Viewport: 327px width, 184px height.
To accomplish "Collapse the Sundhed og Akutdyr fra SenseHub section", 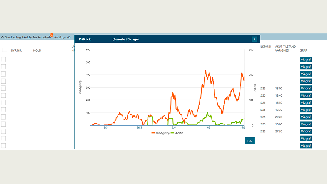I will pyautogui.click(x=2, y=37).
